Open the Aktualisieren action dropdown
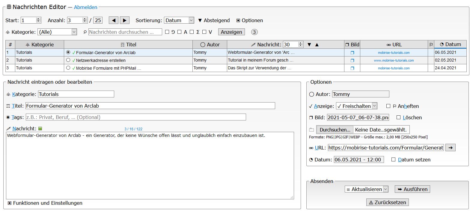The width and height of the screenshot is (473, 217). point(367,189)
